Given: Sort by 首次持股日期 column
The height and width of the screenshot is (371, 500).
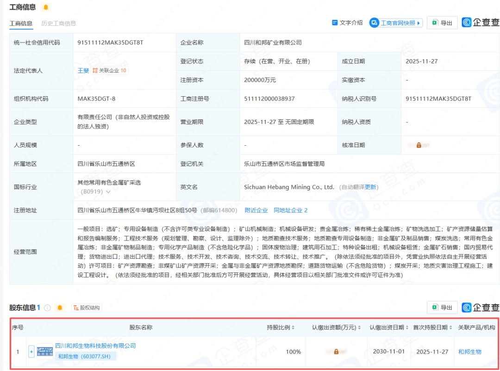Looking at the screenshot, I should (432, 328).
